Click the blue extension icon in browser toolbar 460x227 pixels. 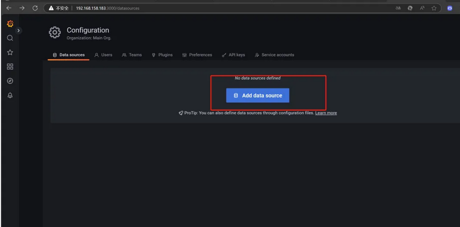point(450,8)
